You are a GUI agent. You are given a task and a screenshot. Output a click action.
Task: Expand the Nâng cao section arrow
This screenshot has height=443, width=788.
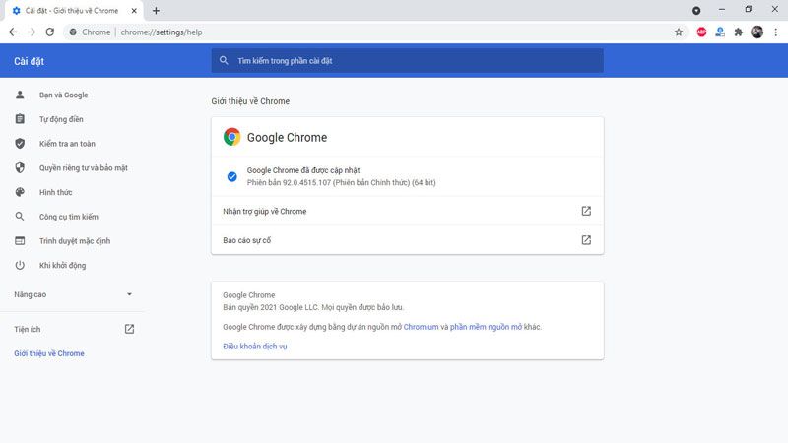tap(129, 294)
